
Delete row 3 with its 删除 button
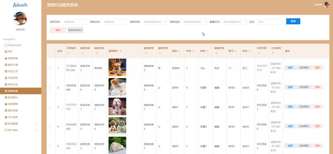pos(318,106)
